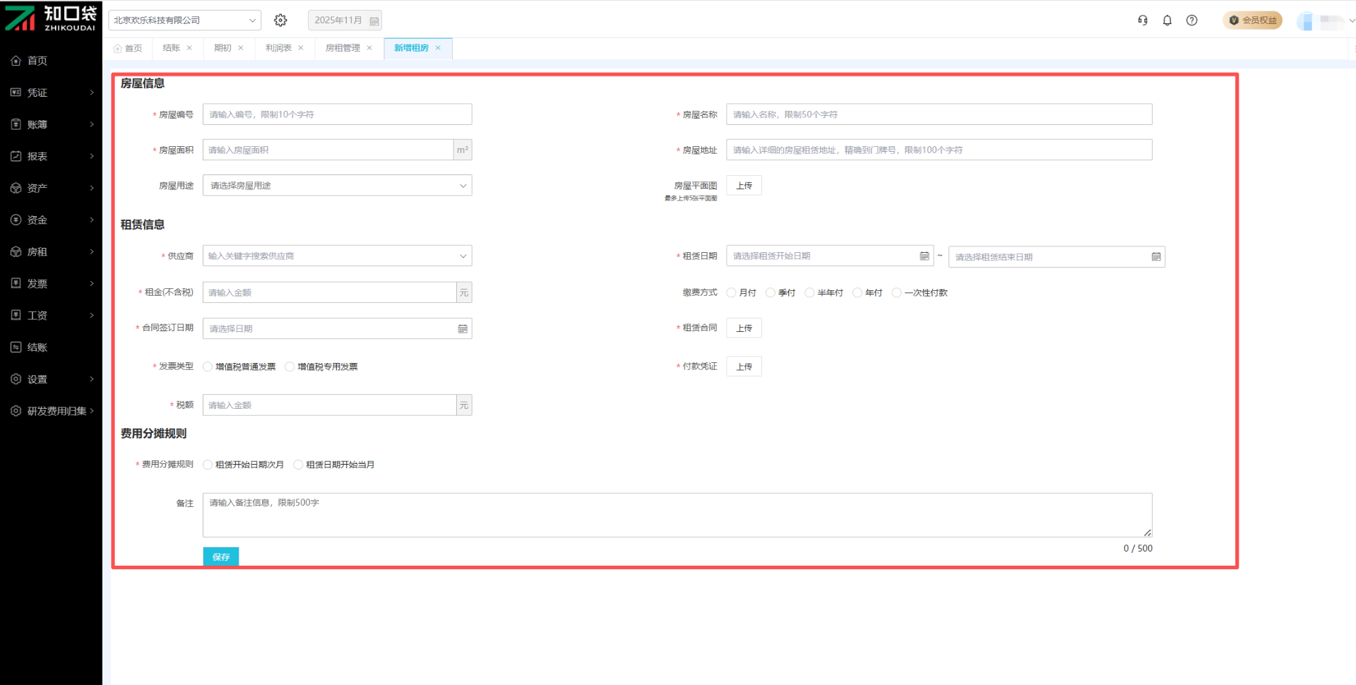Click the 保存 button
Image resolution: width=1356 pixels, height=685 pixels.
click(220, 556)
